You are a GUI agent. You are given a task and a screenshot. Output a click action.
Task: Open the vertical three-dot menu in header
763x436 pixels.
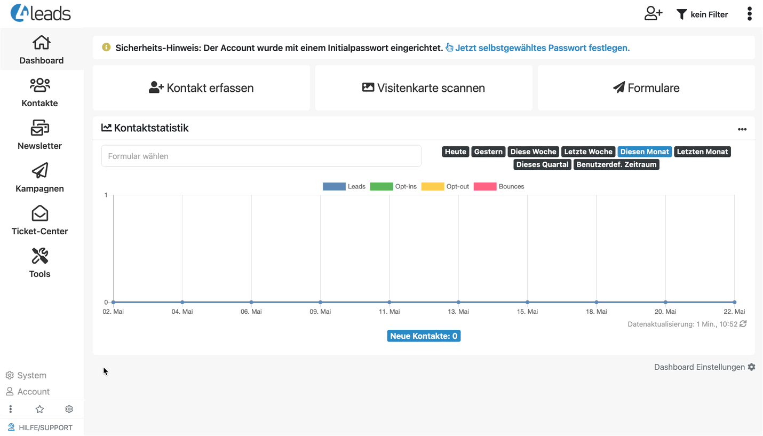tap(749, 14)
